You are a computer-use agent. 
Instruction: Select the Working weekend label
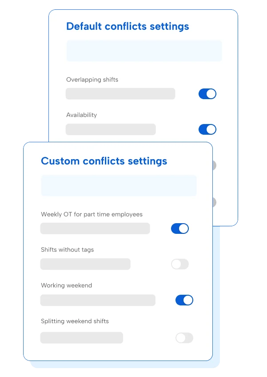[66, 285]
